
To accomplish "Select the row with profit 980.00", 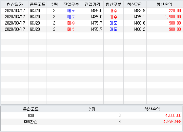I will tap(92, 23).
